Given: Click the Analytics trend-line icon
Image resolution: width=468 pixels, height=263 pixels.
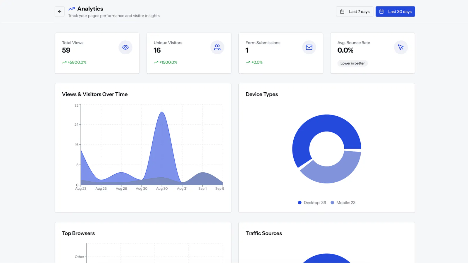Looking at the screenshot, I should 71,9.
